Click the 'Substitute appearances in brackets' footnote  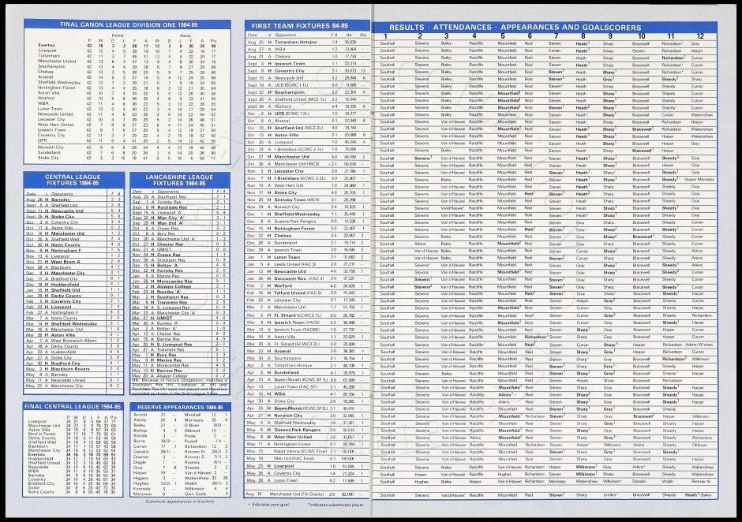point(179,501)
